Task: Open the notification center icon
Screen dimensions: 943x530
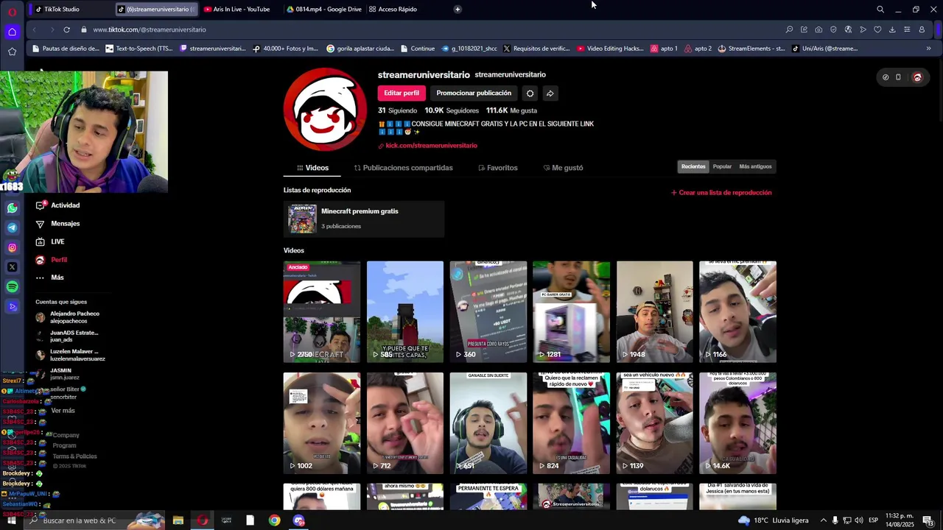Action: pyautogui.click(x=928, y=520)
